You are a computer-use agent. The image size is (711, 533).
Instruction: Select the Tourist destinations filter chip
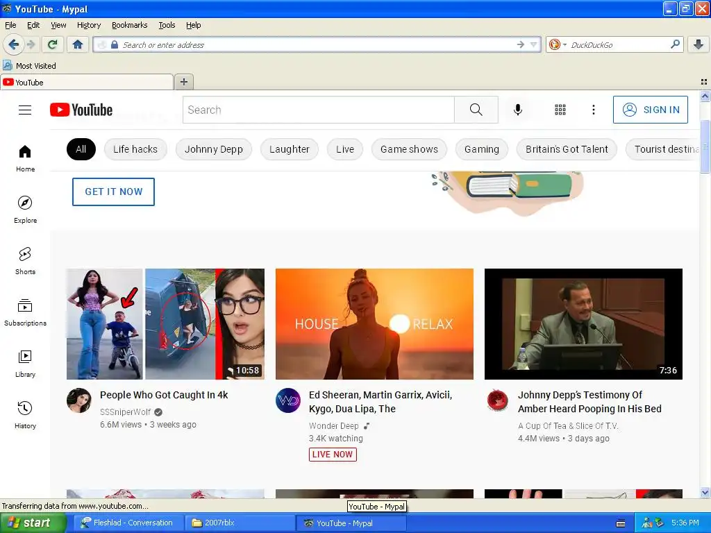[x=663, y=149]
